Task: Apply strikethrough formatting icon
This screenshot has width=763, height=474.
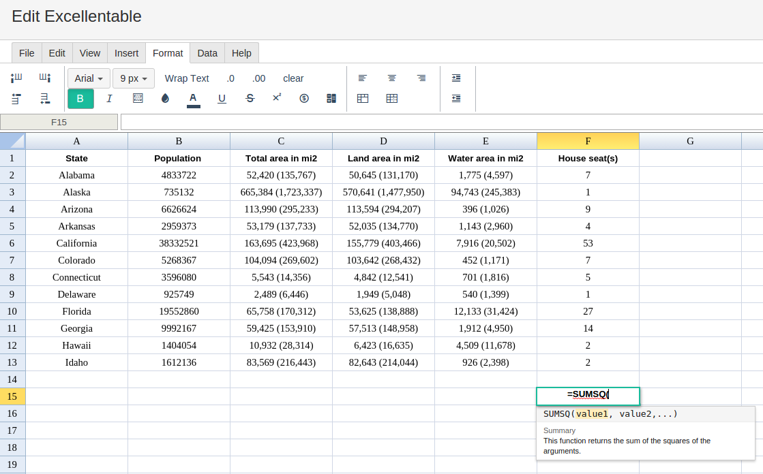Action: pyautogui.click(x=250, y=99)
